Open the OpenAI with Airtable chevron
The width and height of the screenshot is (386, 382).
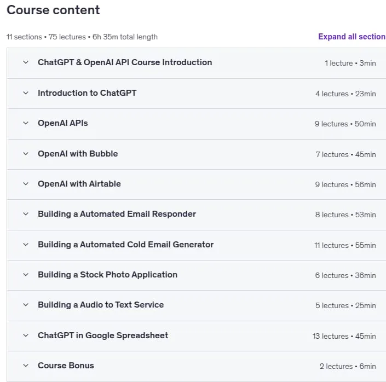[x=26, y=184]
